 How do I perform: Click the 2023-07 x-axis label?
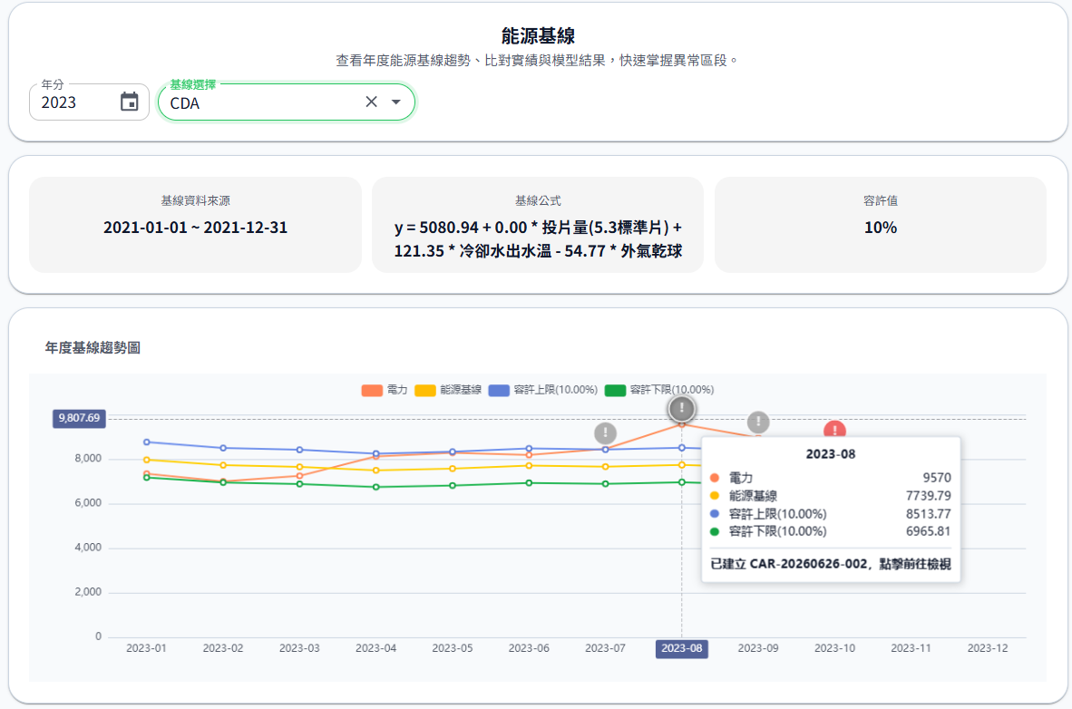[x=605, y=648]
